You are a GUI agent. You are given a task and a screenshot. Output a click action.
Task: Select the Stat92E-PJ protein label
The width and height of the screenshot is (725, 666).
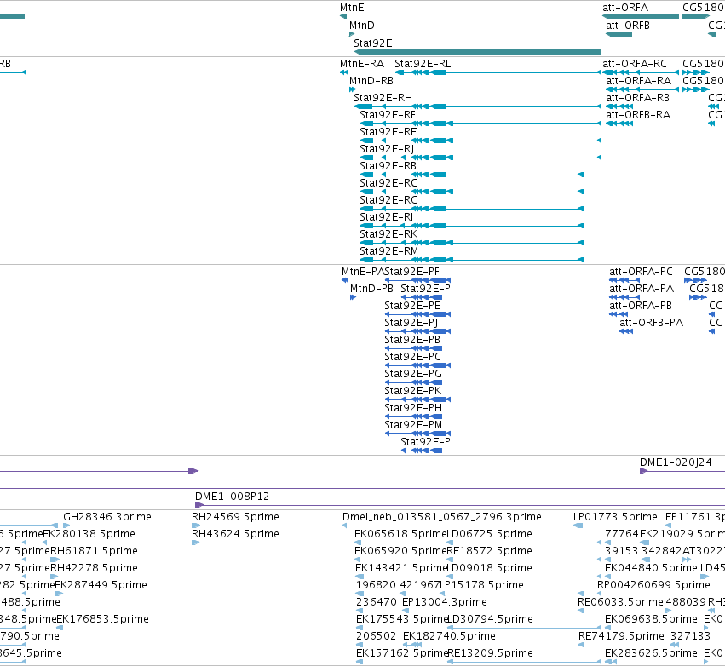tap(411, 323)
